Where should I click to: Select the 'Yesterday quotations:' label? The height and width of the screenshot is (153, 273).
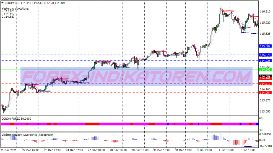tap(15, 9)
